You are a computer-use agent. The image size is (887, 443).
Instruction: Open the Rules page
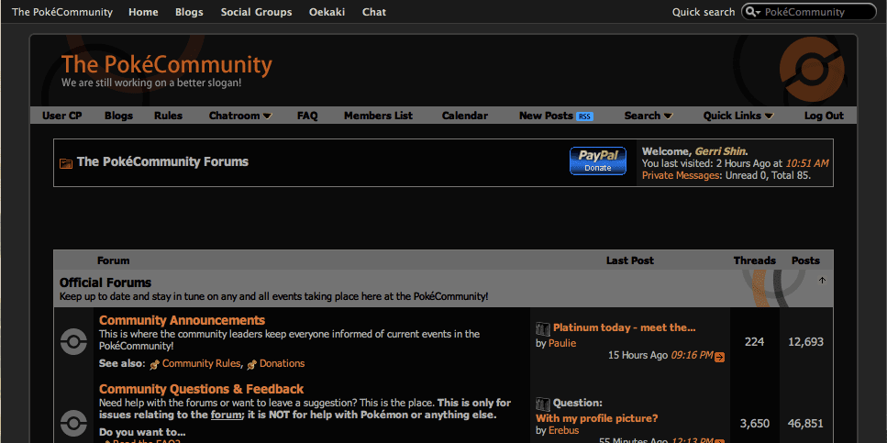168,116
